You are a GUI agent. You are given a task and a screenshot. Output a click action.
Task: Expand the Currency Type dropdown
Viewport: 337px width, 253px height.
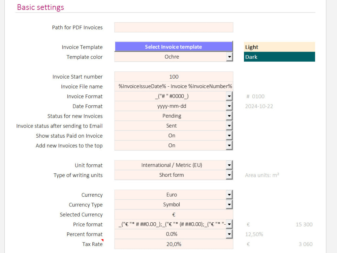tap(229, 205)
